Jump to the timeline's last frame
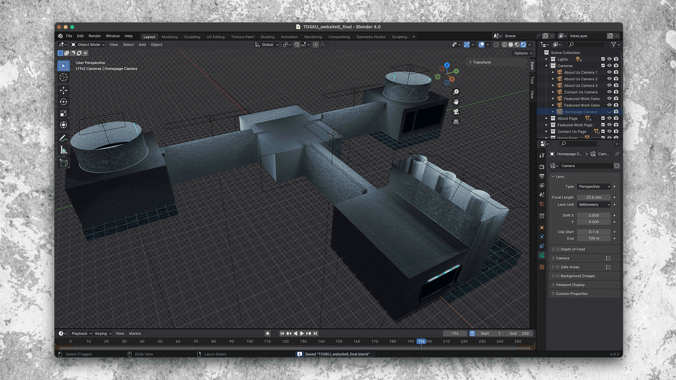 (315, 333)
